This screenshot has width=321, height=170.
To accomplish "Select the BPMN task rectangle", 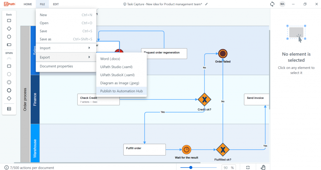I will (9, 66).
